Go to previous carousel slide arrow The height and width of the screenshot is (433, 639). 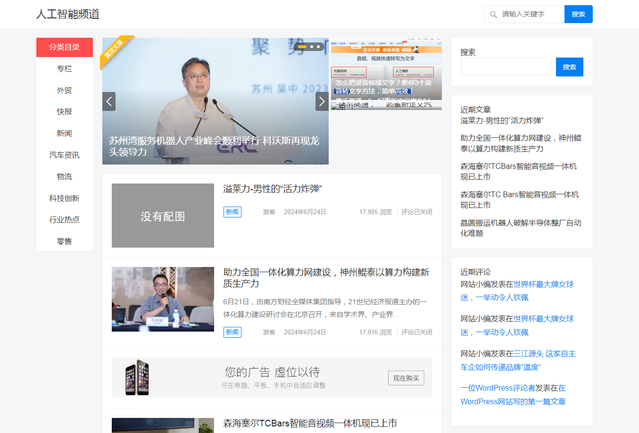[109, 101]
